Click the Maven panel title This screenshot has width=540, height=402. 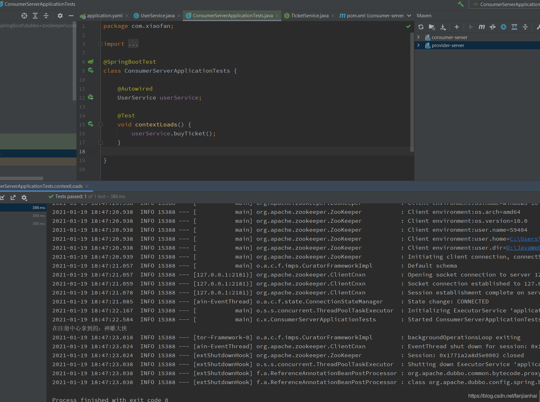coord(424,16)
